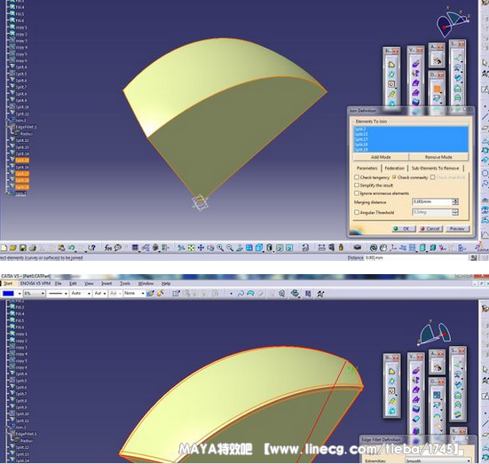
Task: Enable Ignore erroneous elements checkbox
Action: click(x=357, y=193)
